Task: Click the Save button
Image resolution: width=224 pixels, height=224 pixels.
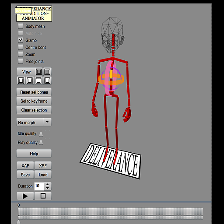Action: (x=25, y=175)
